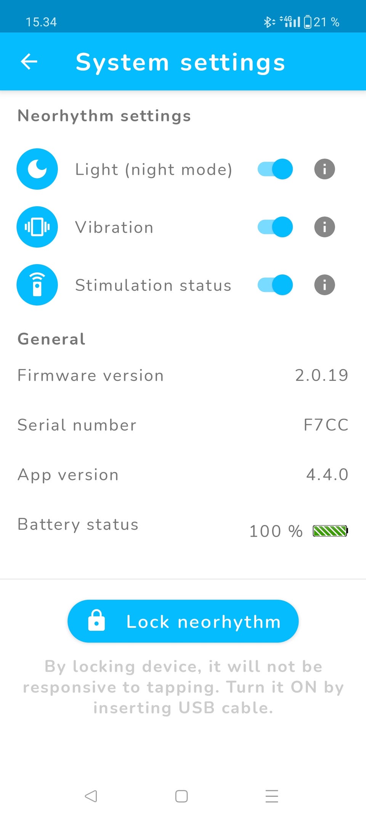Toggle the Stimulation status switch

point(275,285)
